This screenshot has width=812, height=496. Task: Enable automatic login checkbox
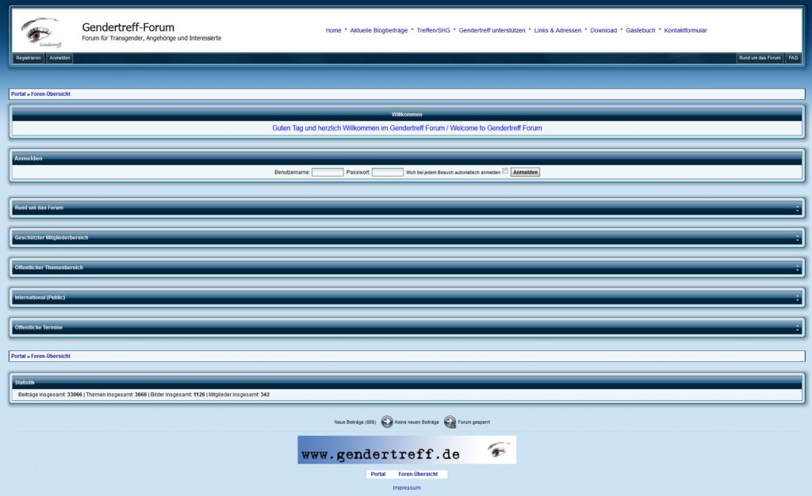coord(505,171)
